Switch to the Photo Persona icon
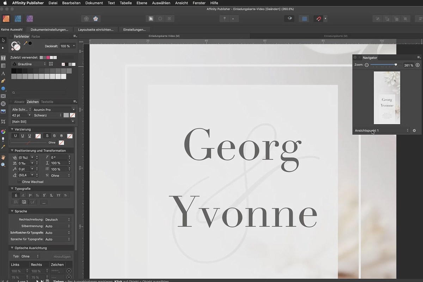Image resolution: width=423 pixels, height=282 pixels. pyautogui.click(x=30, y=18)
